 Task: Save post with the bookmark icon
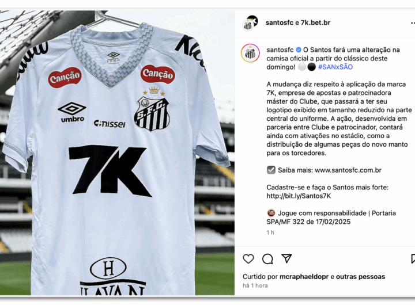(x=413, y=259)
